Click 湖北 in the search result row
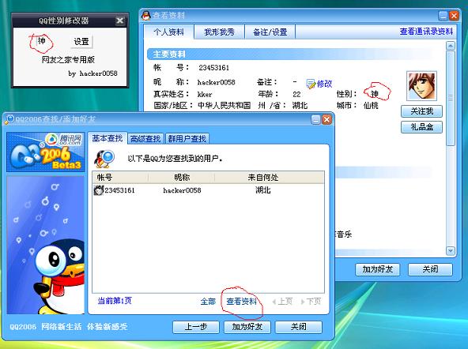Viewport: 468px width, 349px height. [x=262, y=190]
